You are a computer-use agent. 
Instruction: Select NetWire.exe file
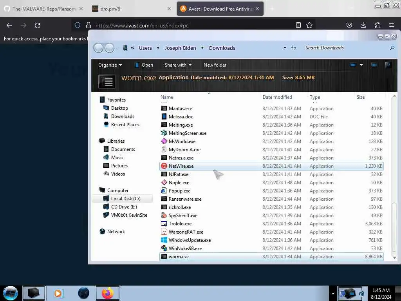click(271, 166)
